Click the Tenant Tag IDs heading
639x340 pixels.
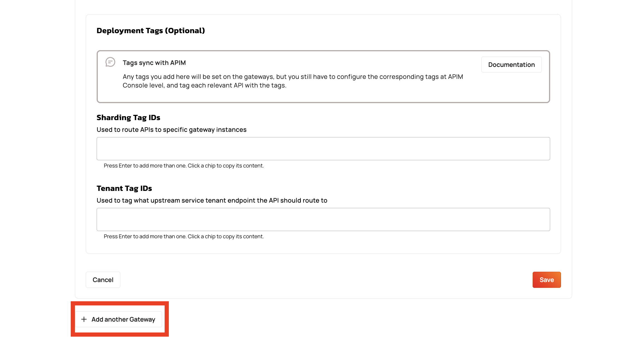pyautogui.click(x=124, y=188)
